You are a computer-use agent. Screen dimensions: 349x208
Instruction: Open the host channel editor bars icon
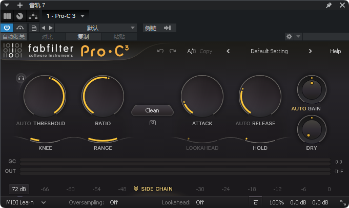[7, 16]
